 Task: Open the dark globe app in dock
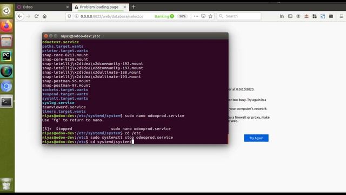6,71
